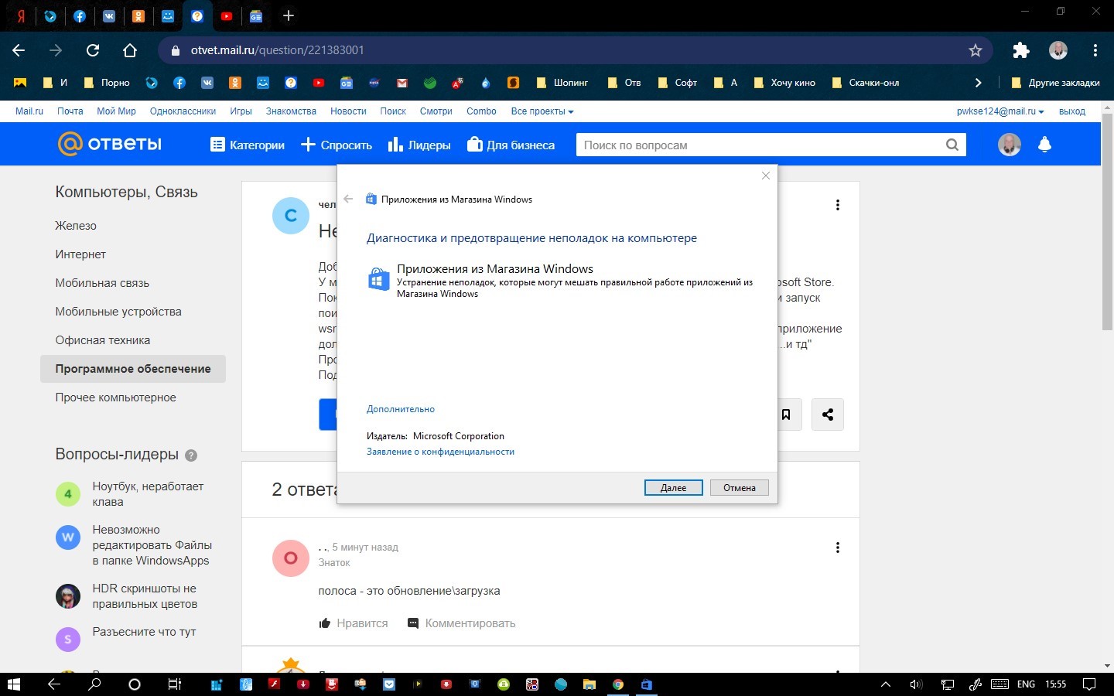Click the search magnifier icon
1114x696 pixels.
pyautogui.click(x=952, y=145)
